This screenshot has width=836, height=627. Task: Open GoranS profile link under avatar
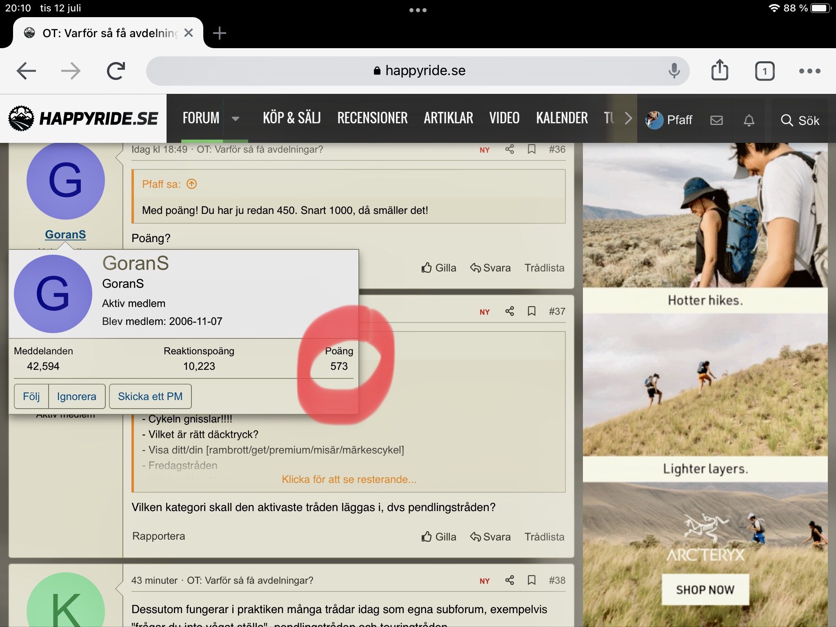click(65, 234)
